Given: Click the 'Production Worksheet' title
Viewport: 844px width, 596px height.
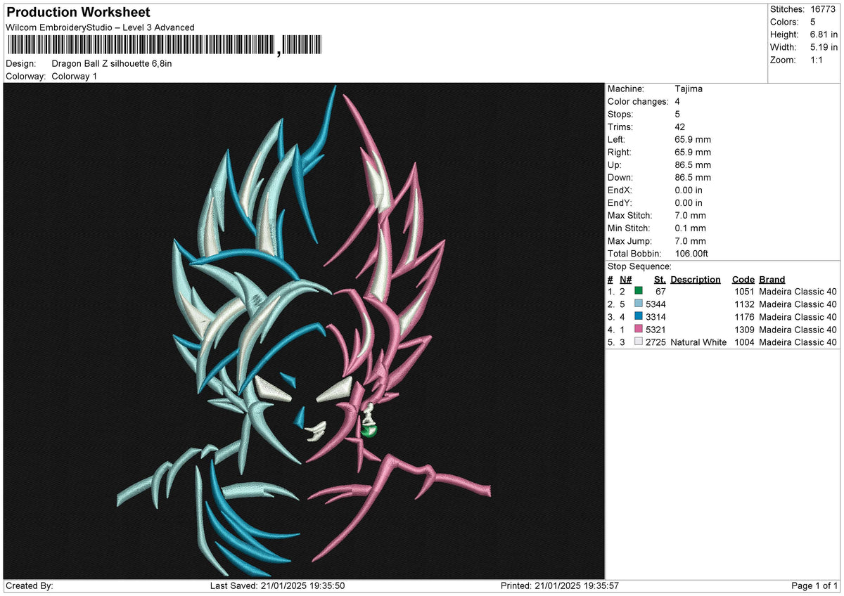Looking at the screenshot, I should [78, 13].
